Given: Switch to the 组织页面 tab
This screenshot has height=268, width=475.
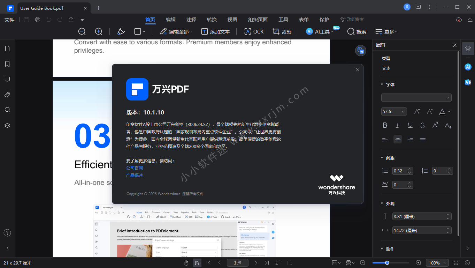Looking at the screenshot, I should pos(258,20).
